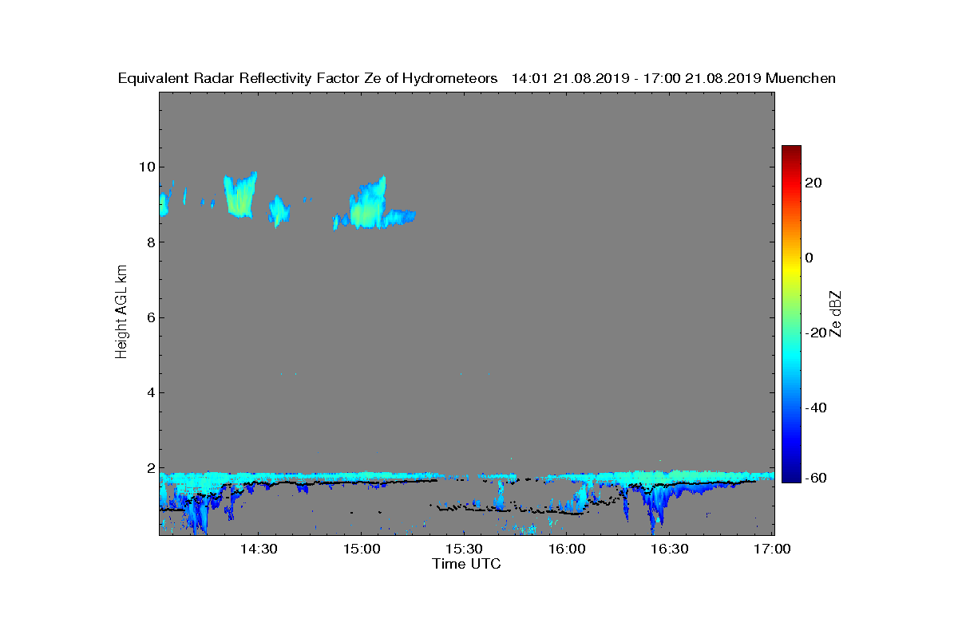Click the plot title text

point(477,78)
